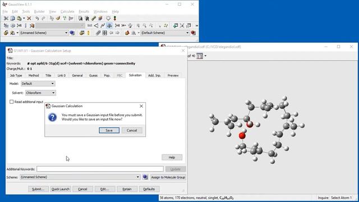Select the Delete Atom tool icon
Screen dimensions: 359x202
[123, 25]
